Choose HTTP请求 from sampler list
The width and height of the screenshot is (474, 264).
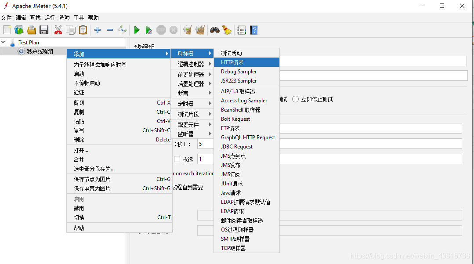(246, 62)
